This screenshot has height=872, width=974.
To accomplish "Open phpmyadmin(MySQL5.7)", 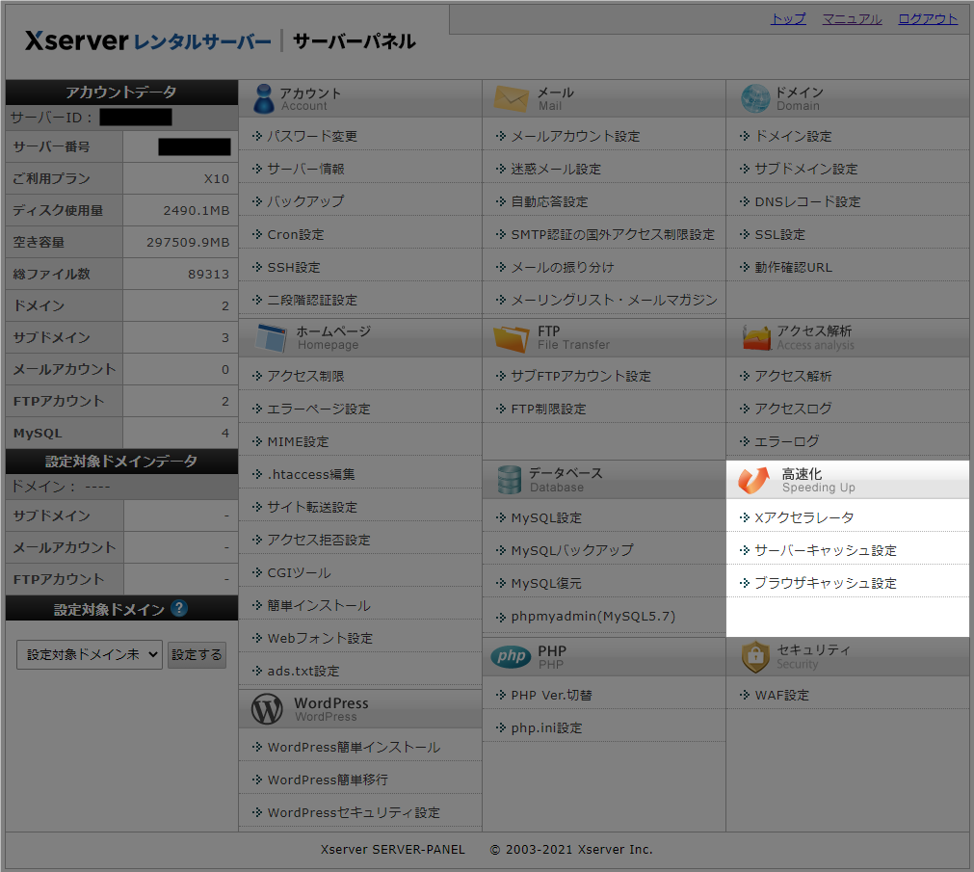I will tap(593, 617).
